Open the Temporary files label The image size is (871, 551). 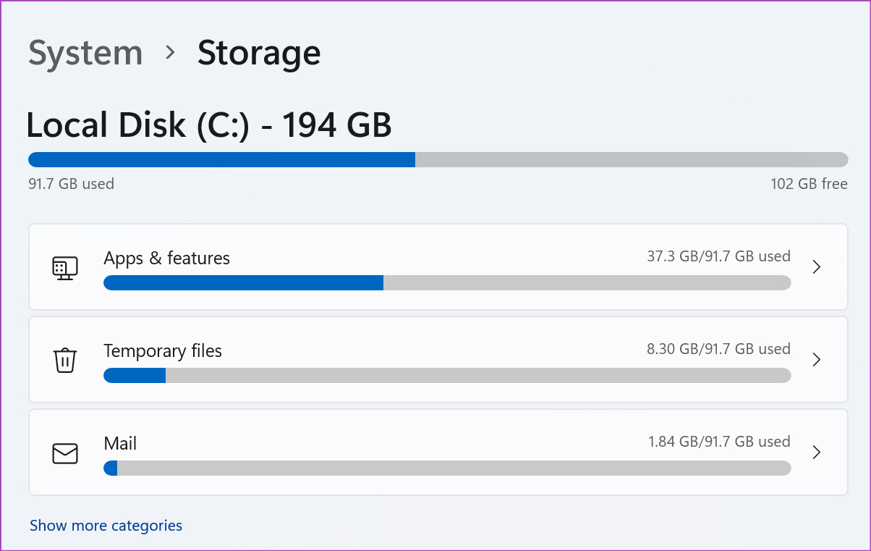click(163, 351)
